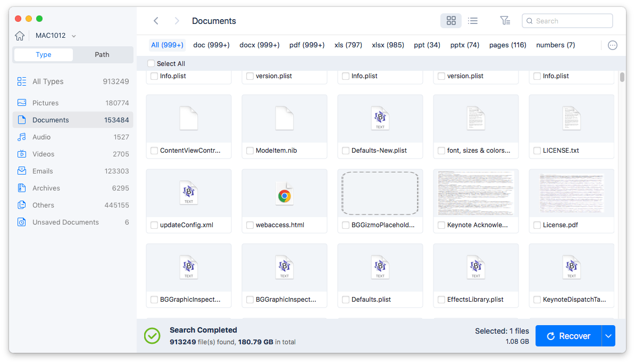
Task: Go back with the left arrow
Action: [x=156, y=21]
